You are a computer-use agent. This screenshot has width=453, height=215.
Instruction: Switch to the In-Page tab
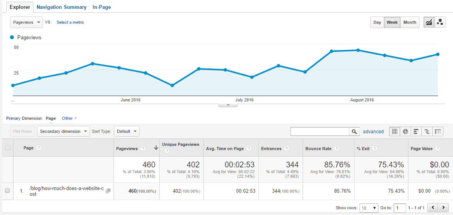[102, 7]
